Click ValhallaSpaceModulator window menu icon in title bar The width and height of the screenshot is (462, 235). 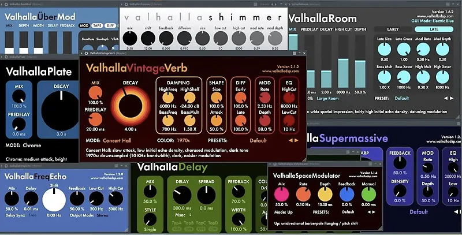click(370, 164)
